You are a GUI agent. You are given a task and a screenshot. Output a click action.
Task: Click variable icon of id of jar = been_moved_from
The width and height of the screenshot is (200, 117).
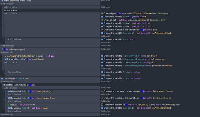[9, 98]
